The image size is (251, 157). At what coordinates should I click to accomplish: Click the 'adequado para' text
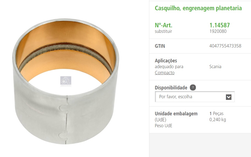pos(169,67)
